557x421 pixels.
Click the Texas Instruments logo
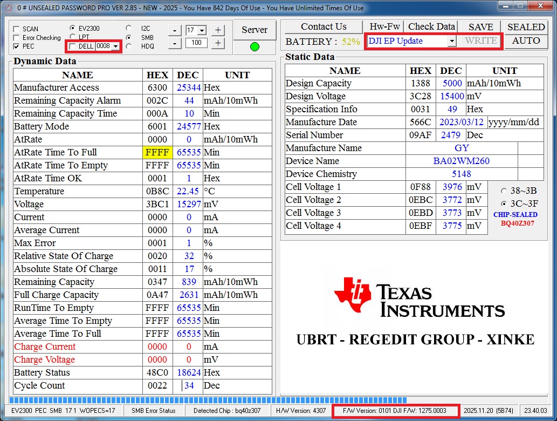tap(419, 297)
